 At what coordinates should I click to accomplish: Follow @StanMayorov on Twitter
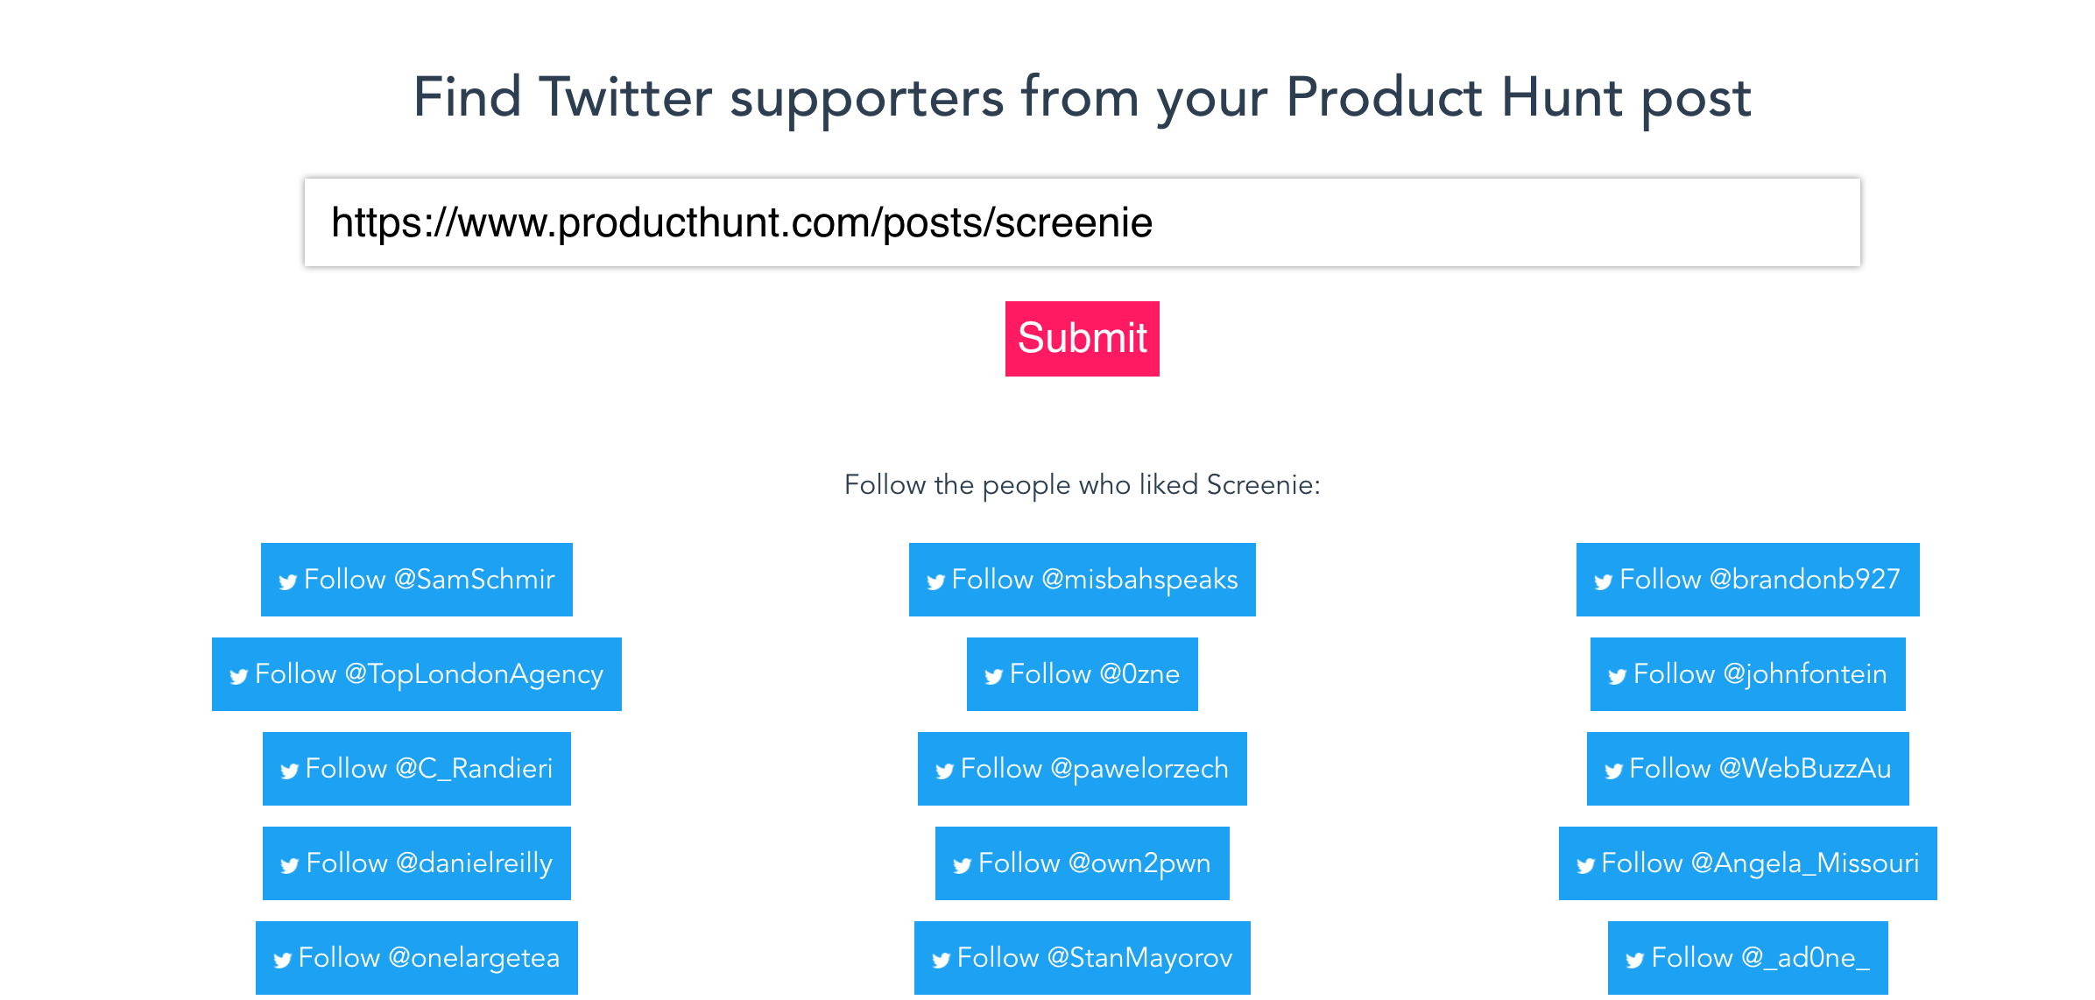click(1083, 958)
